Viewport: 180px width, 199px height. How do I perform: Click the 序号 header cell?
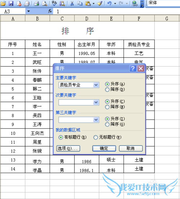tap(13, 44)
